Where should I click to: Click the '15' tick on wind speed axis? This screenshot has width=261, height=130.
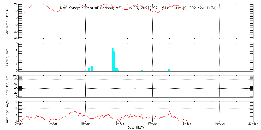tap(16, 102)
